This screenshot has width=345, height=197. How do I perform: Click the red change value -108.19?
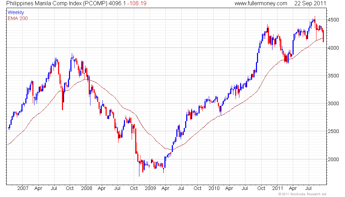click(x=137, y=4)
